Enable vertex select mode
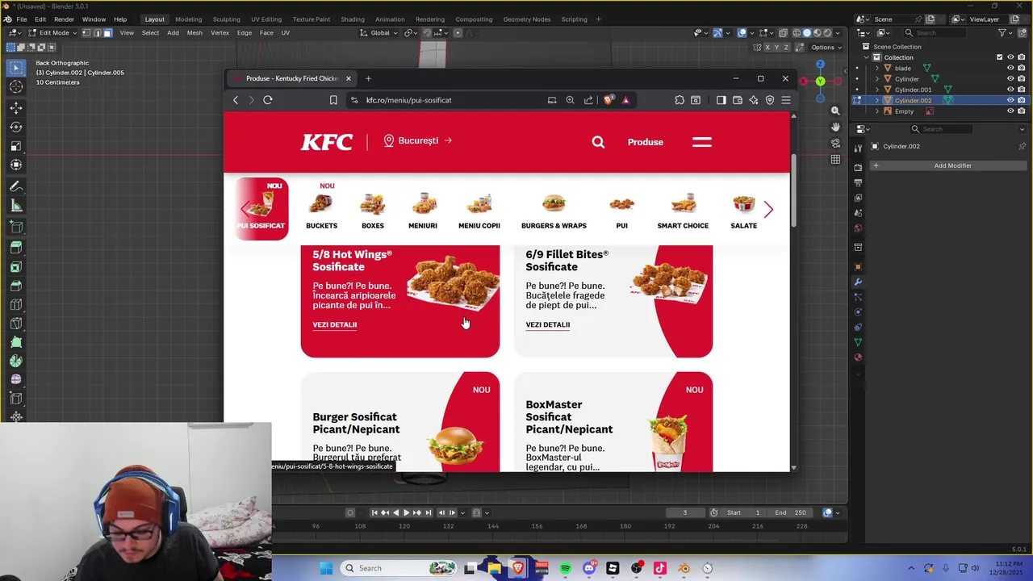Image resolution: width=1033 pixels, height=581 pixels. click(87, 33)
